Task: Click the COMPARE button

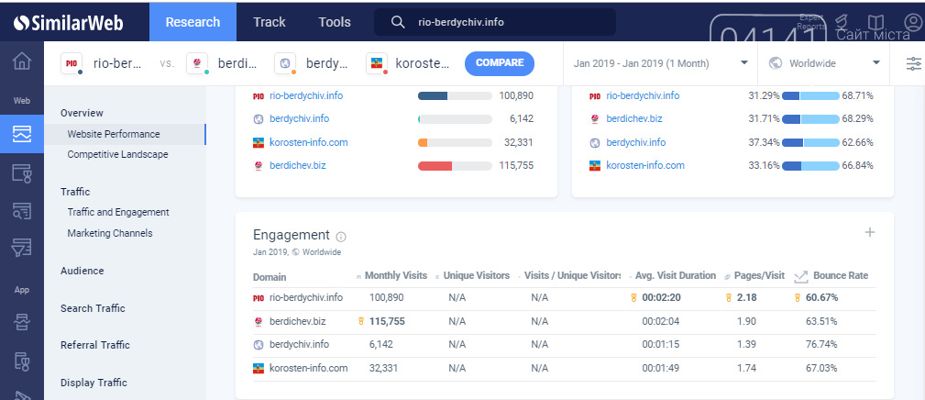Action: tap(500, 63)
